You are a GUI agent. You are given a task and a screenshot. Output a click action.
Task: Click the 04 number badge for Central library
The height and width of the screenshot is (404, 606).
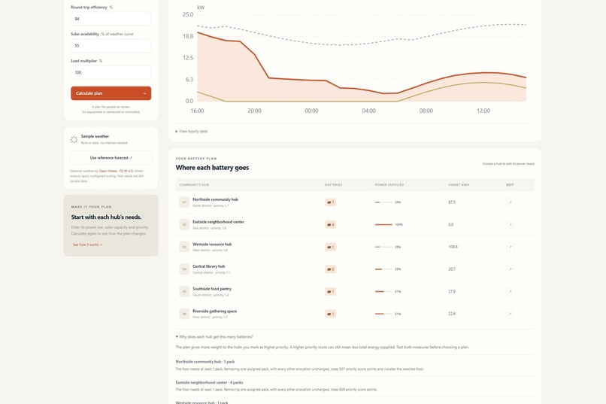click(x=184, y=269)
